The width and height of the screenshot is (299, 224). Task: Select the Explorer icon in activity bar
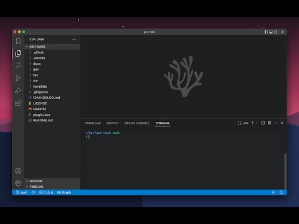tap(18, 54)
